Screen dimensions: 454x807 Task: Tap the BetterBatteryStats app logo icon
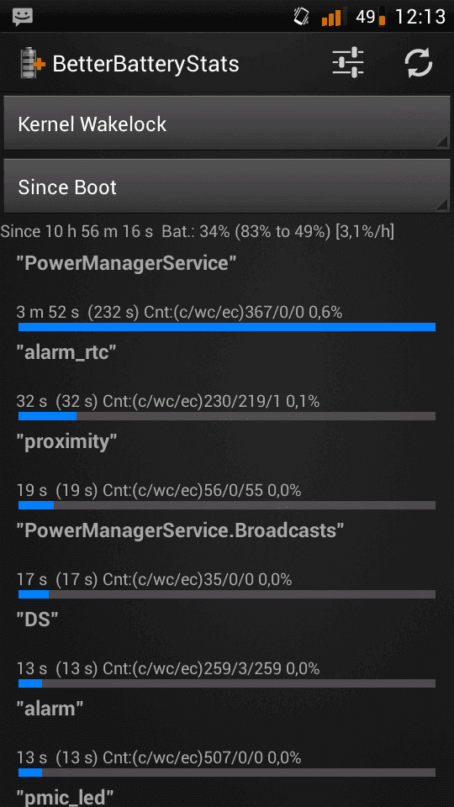[33, 63]
